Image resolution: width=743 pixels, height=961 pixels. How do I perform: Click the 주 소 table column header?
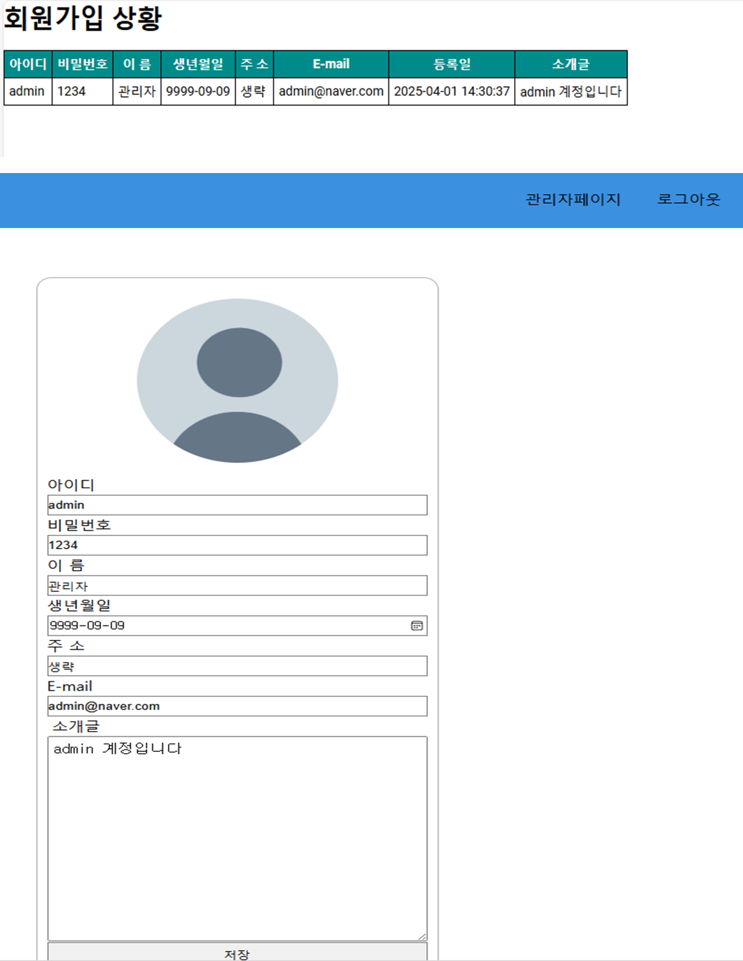click(254, 64)
